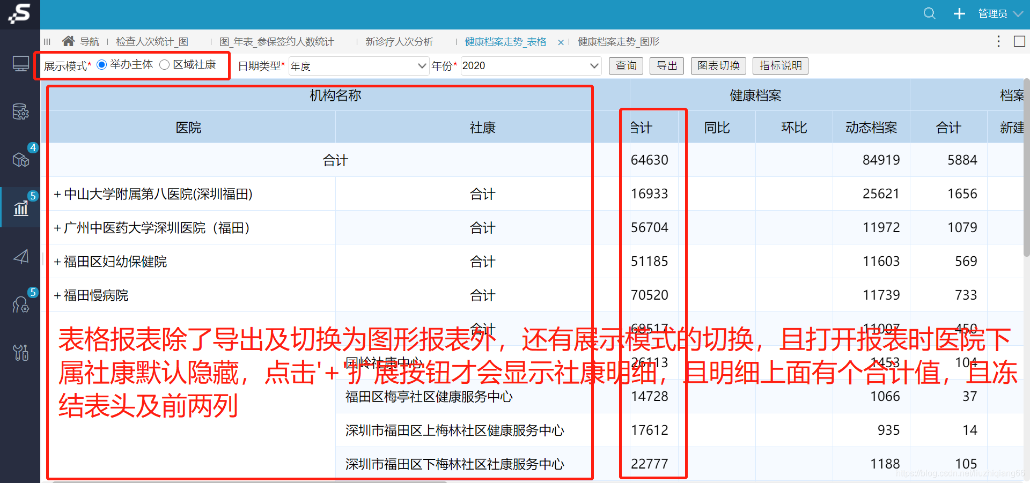Click the 同比 column header
The width and height of the screenshot is (1030, 483).
pos(717,128)
